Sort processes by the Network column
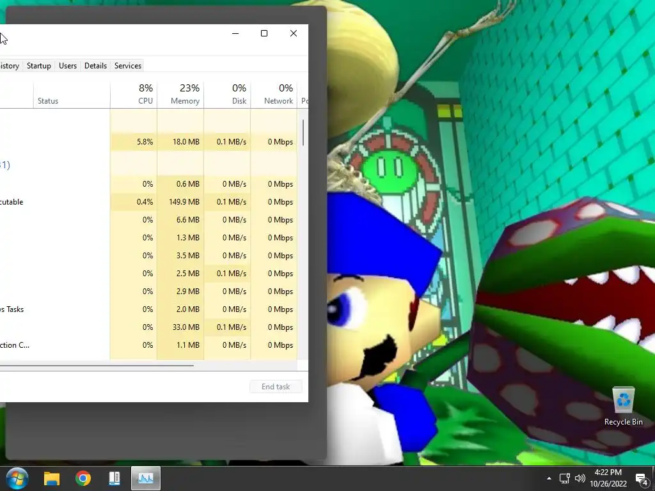The width and height of the screenshot is (655, 491). (x=274, y=94)
